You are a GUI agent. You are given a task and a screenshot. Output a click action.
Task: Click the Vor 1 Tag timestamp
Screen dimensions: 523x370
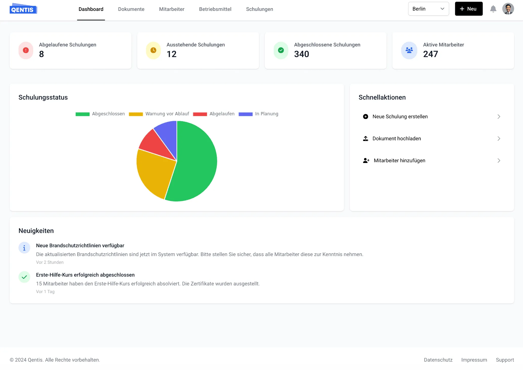pyautogui.click(x=45, y=292)
